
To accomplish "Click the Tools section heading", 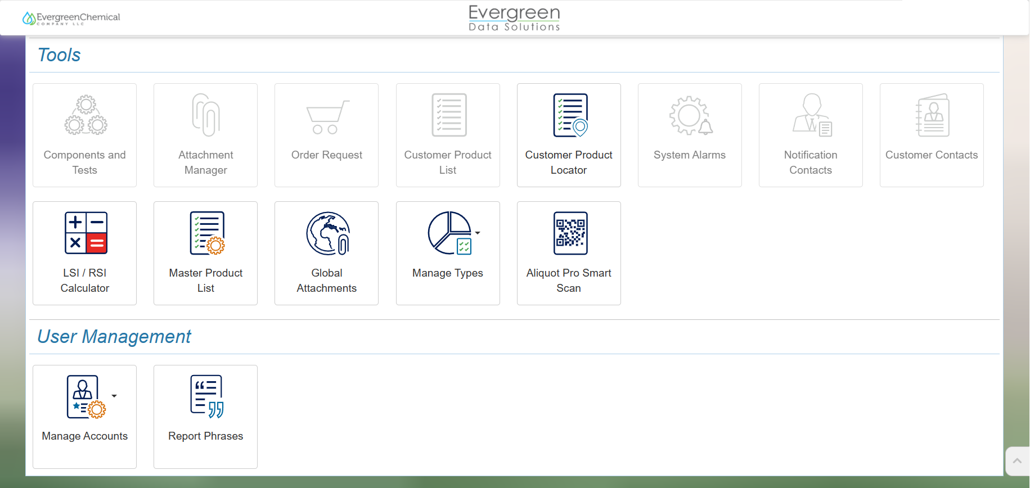I will 59,55.
